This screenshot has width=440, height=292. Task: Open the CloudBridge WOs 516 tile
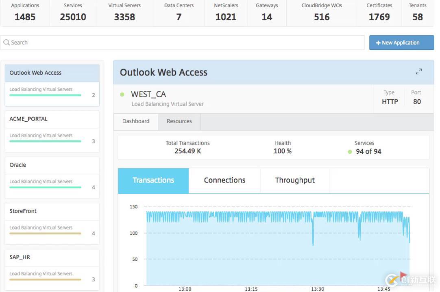coord(322,13)
